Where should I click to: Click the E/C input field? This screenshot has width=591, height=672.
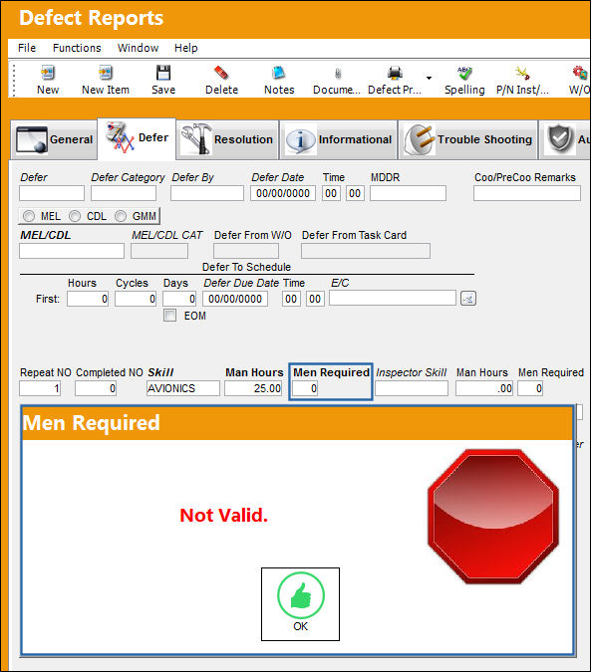click(x=393, y=298)
